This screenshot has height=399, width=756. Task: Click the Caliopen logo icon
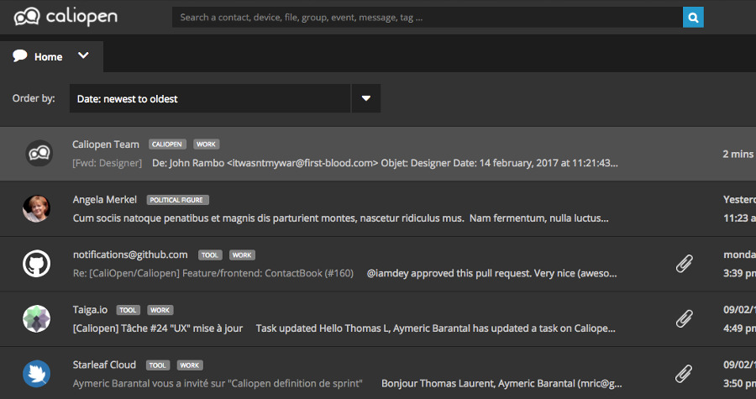point(27,17)
